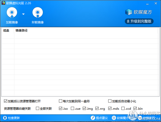Click the 检查更新 up-arrow icon

pyautogui.click(x=5, y=118)
